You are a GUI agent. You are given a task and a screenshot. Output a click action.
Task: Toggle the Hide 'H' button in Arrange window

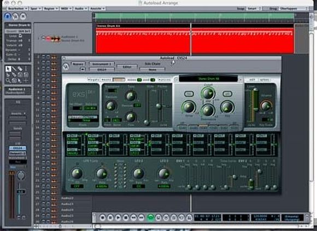coord(23,16)
